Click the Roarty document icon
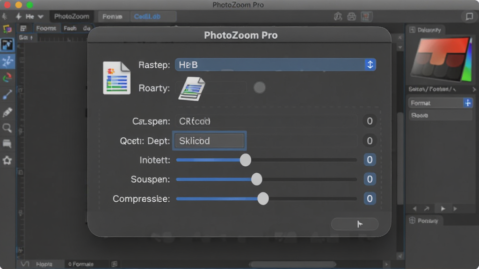The height and width of the screenshot is (269, 479). (192, 88)
